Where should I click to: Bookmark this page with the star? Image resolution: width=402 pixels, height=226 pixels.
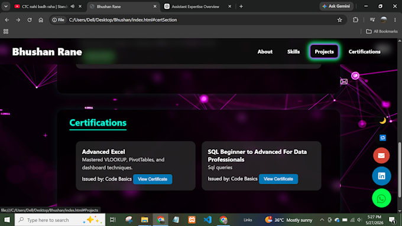pos(340,19)
